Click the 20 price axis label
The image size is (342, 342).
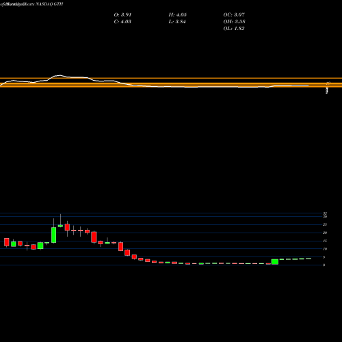[x=325, y=233]
